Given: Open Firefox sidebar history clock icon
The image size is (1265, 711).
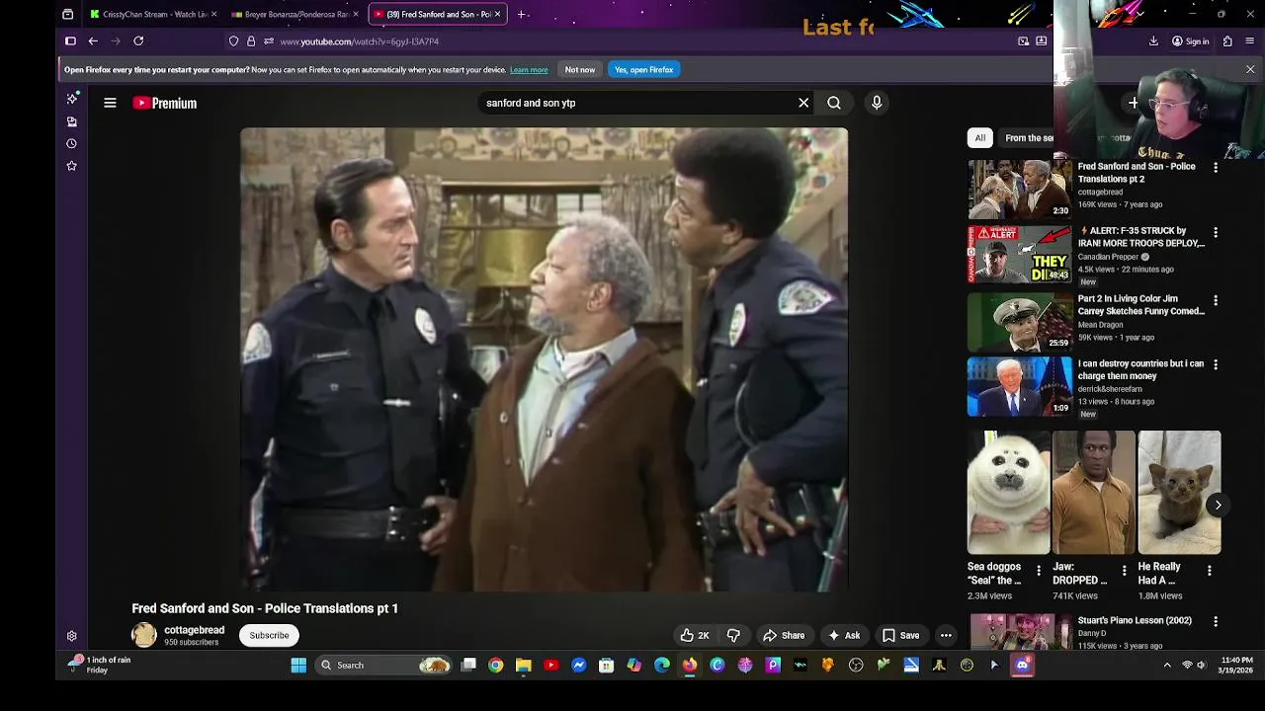Looking at the screenshot, I should [x=71, y=144].
